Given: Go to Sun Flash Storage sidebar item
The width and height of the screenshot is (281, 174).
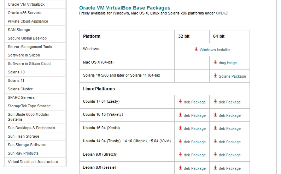Looking at the screenshot, I should (x=35, y=136).
